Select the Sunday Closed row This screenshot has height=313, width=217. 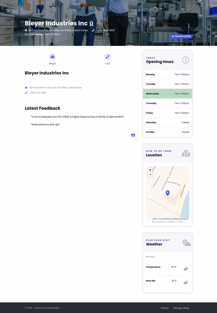[167, 132]
